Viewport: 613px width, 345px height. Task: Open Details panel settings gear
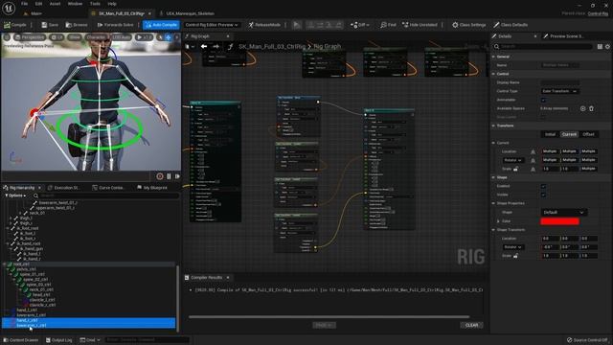click(x=607, y=47)
